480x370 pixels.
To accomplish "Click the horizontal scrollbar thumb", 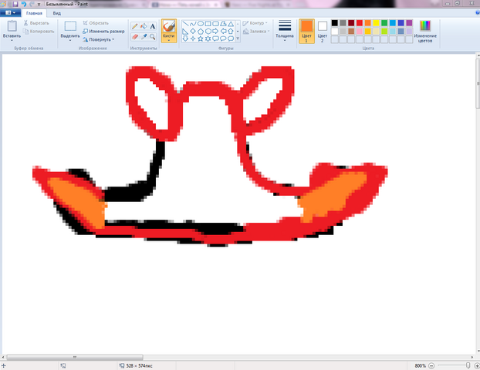I will [x=75, y=357].
